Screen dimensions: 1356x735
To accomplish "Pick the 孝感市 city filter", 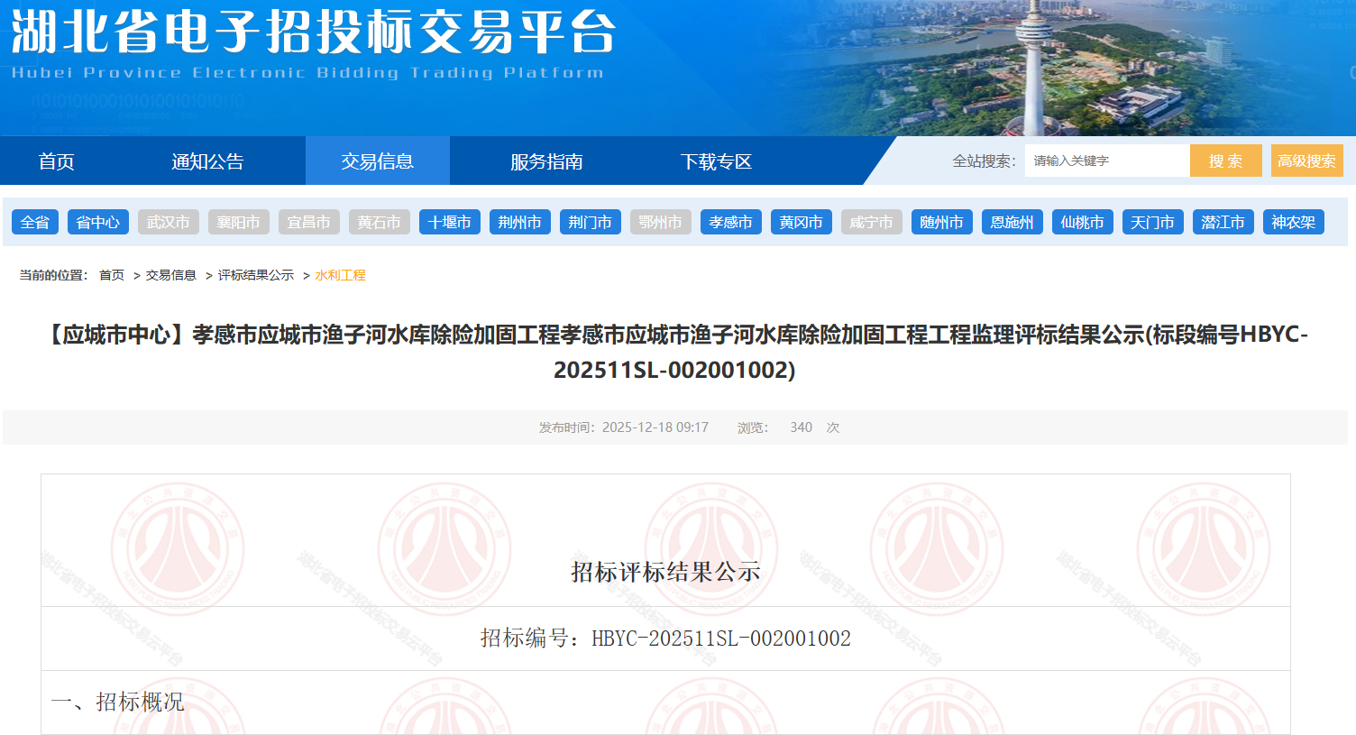I will [x=731, y=222].
